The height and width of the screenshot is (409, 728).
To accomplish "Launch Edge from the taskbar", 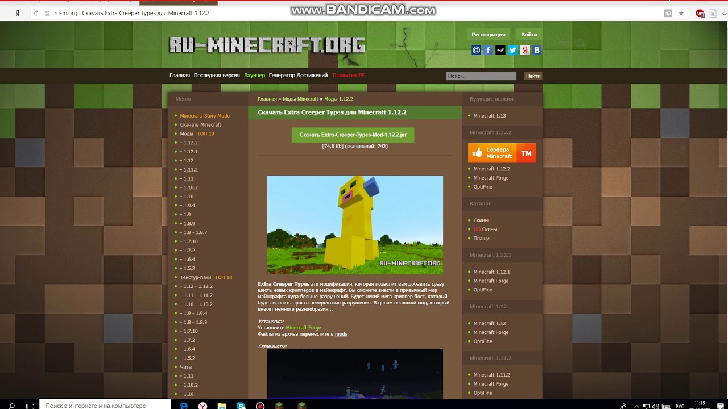I will 184,406.
